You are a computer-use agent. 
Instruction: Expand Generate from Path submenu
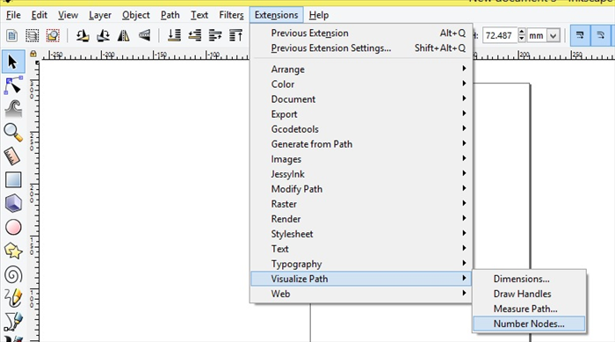(x=361, y=144)
